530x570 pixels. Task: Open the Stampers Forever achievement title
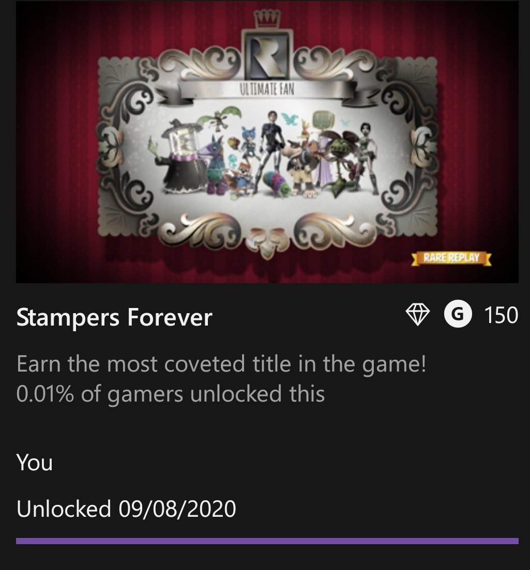pos(114,317)
